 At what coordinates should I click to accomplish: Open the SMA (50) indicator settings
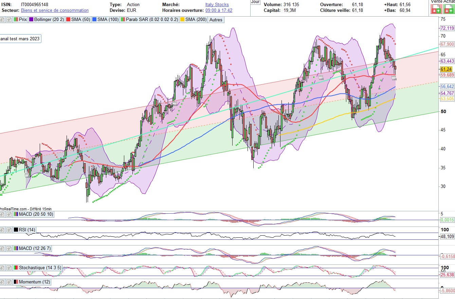78,20
